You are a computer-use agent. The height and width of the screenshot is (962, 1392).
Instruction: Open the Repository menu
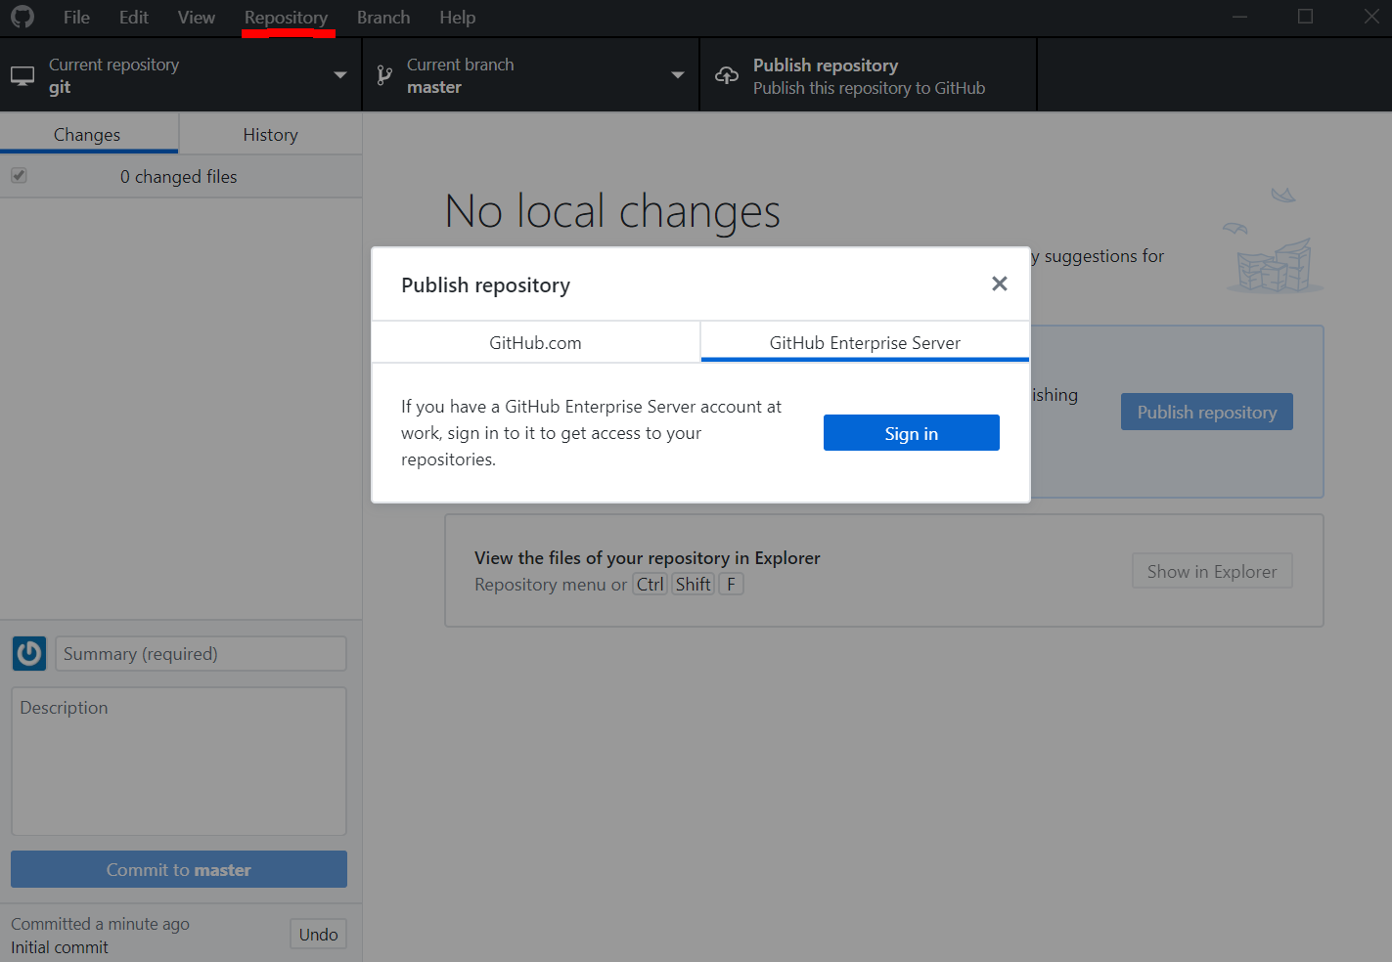coord(286,18)
